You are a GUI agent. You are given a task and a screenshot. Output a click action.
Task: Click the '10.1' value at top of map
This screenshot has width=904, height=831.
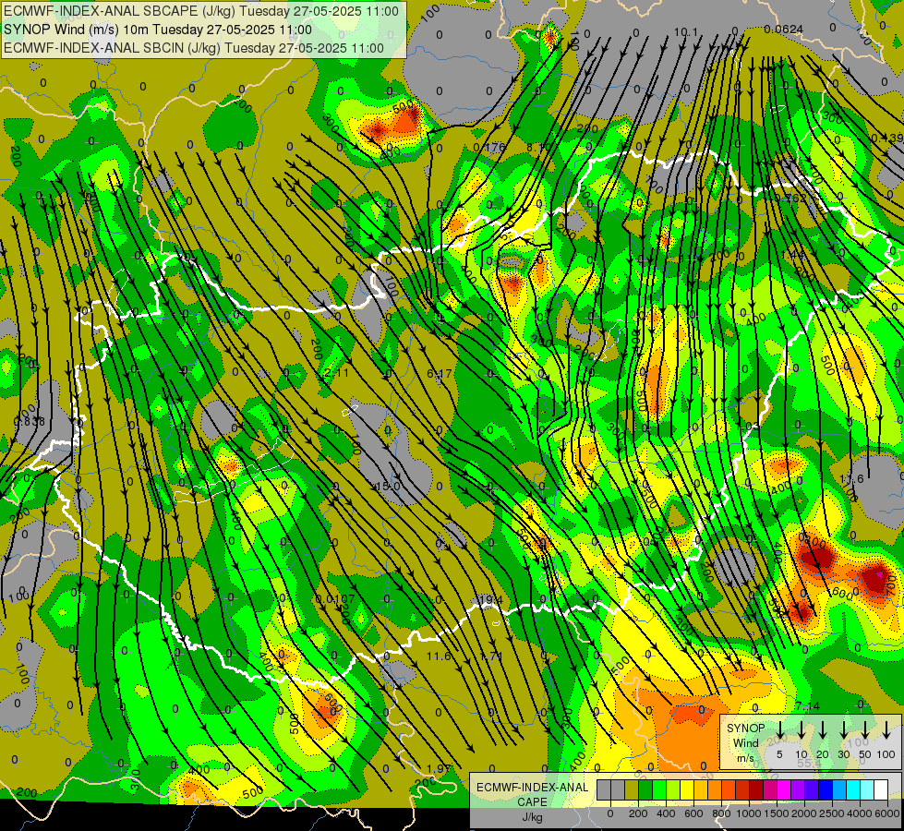[x=686, y=31]
